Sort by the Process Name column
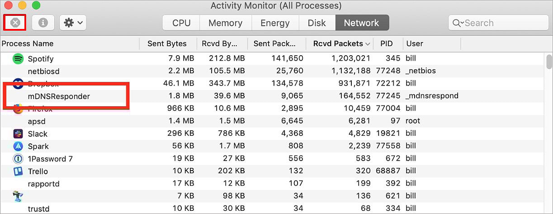This screenshot has width=553, height=214. pyautogui.click(x=70, y=43)
